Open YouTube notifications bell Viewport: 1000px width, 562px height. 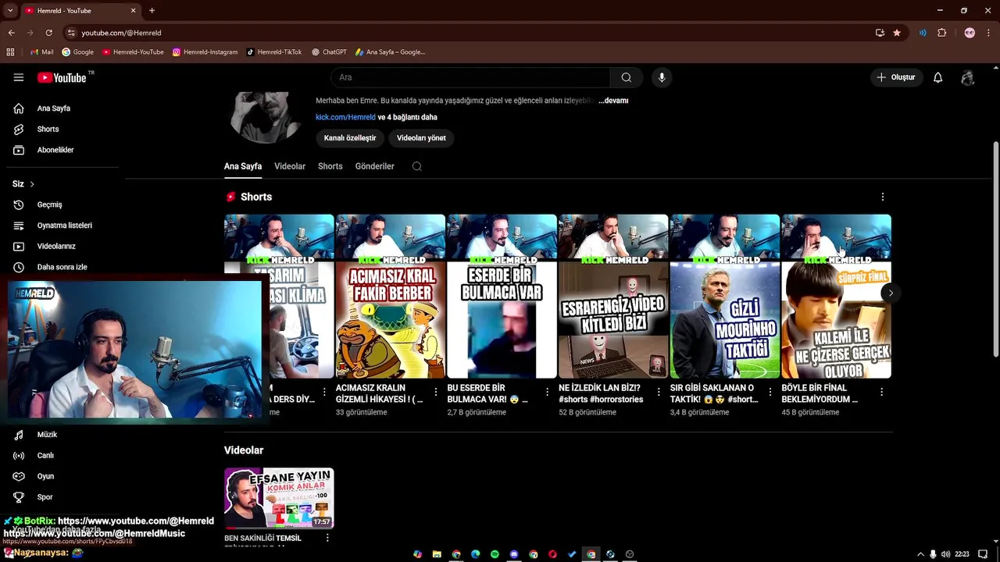[937, 77]
